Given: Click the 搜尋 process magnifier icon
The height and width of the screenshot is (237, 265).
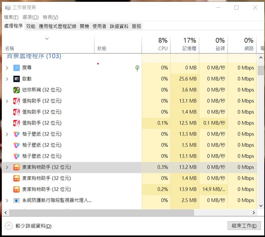Looking at the screenshot, I should coord(17,68).
